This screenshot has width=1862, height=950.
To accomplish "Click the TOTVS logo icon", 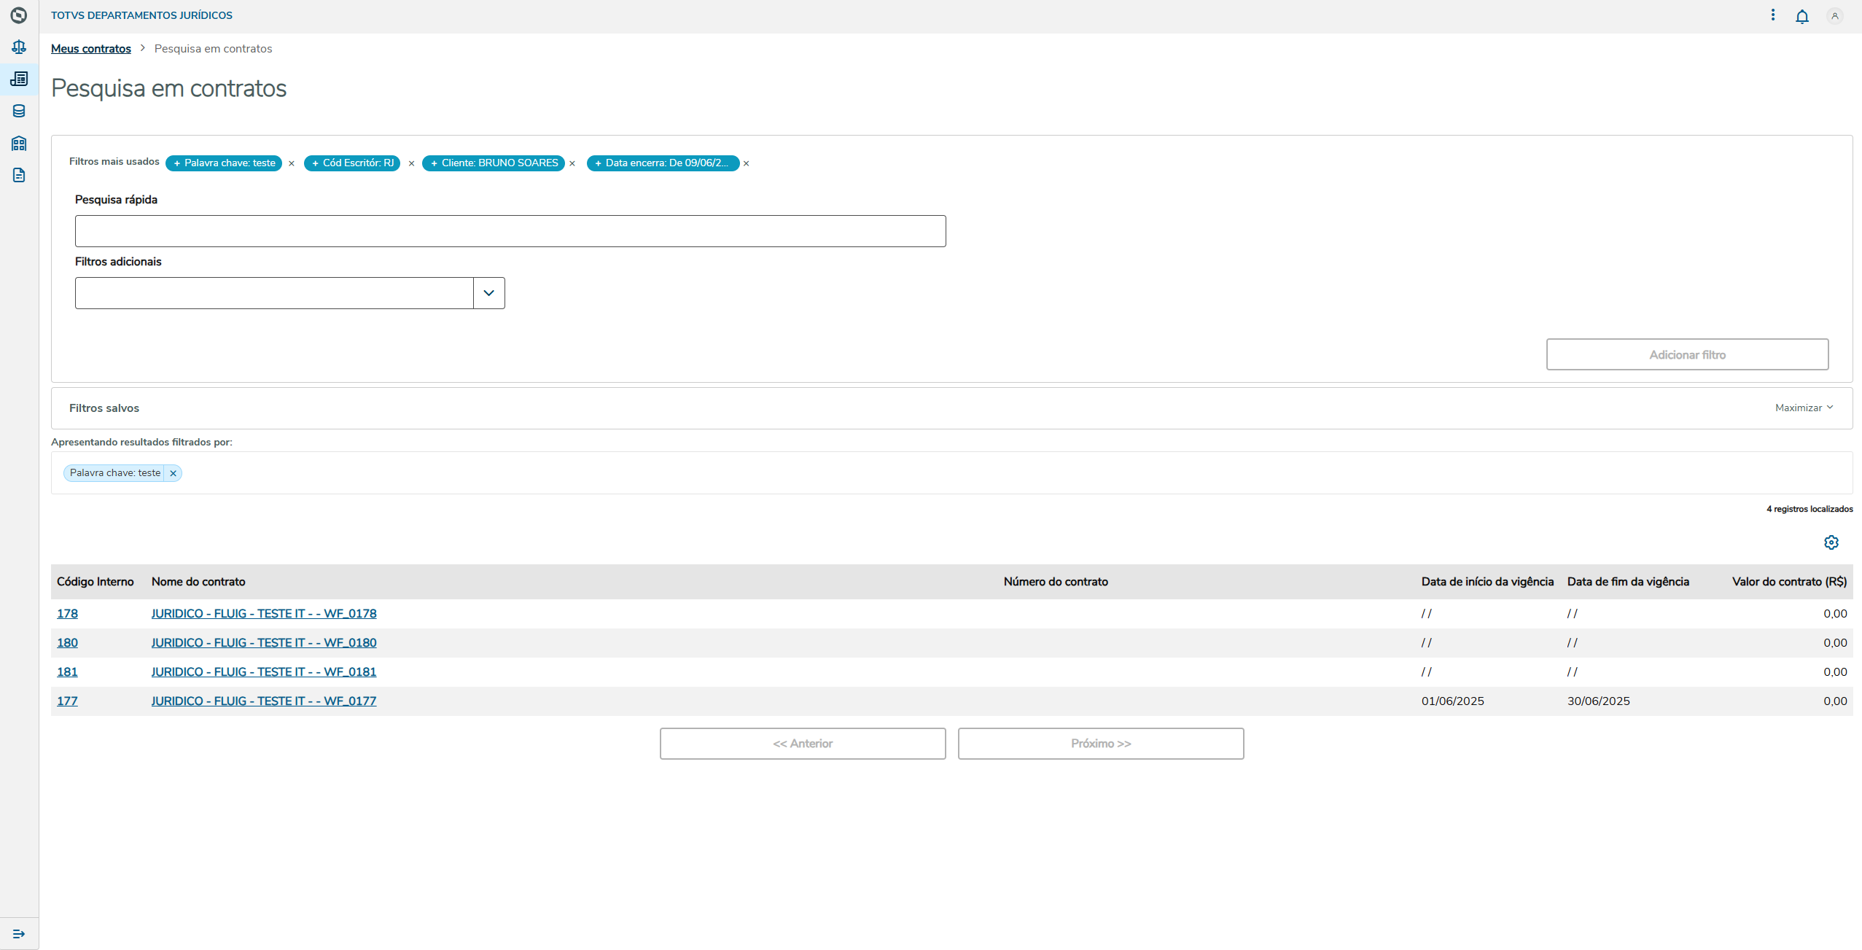I will (x=19, y=15).
